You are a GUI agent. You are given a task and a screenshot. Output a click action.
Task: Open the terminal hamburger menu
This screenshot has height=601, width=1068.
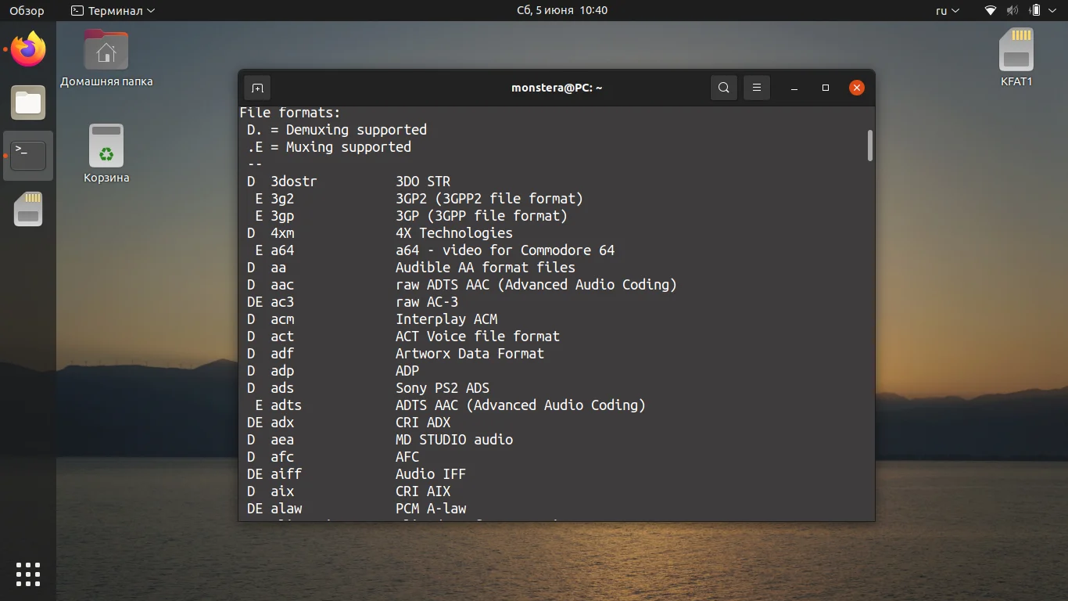(756, 88)
